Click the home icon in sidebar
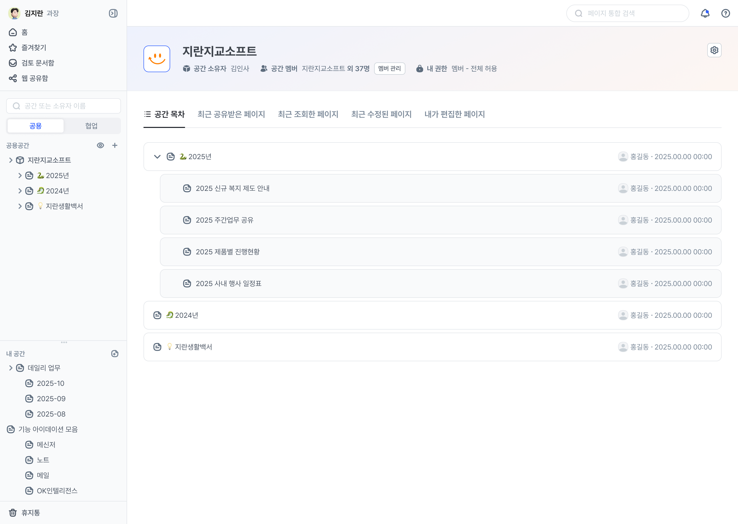The image size is (738, 524). 13,32
